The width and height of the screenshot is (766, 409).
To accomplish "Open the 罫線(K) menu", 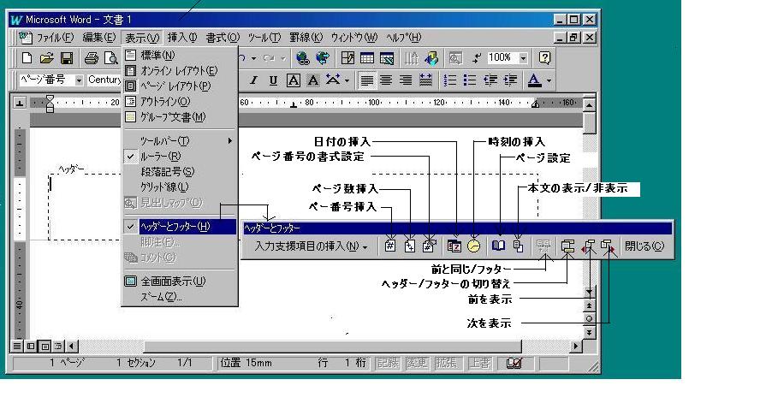I will (306, 38).
